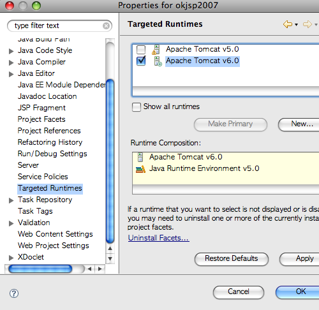Viewport: 319px width, 310px height.
Task: Click the help question mark icon
Action: pyautogui.click(x=14, y=293)
